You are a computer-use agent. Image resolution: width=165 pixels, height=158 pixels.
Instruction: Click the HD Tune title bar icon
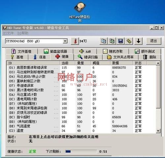coord(5,28)
